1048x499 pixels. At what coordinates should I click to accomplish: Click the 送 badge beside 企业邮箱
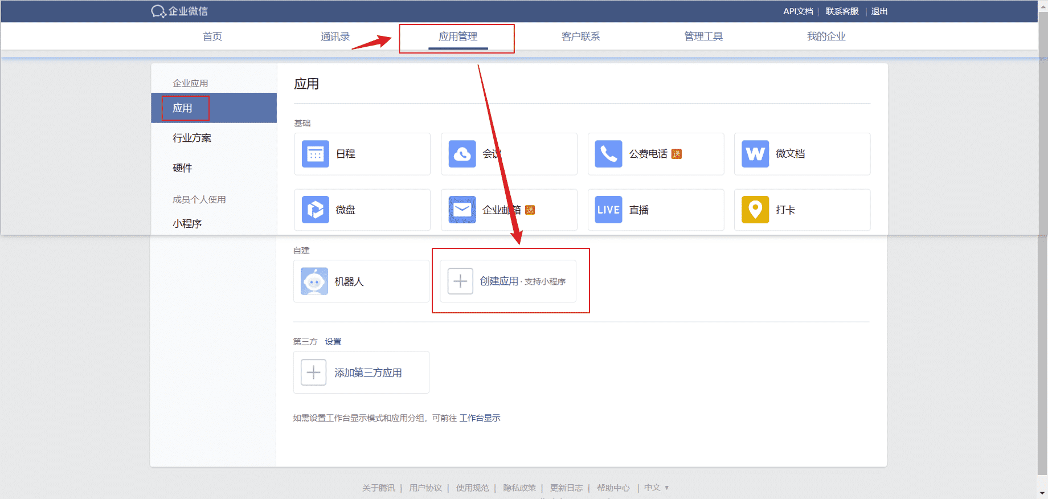coord(530,210)
